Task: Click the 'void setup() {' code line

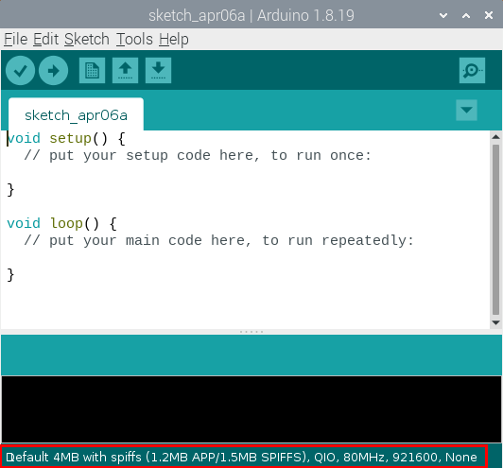Action: point(66,139)
